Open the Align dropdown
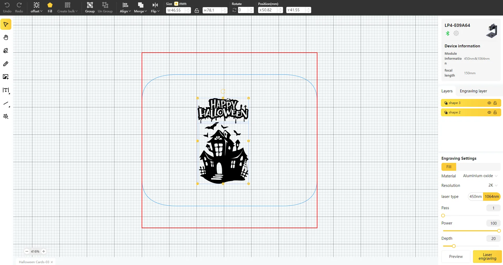 tap(125, 7)
